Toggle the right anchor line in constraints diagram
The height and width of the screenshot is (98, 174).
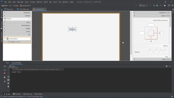point(156,33)
